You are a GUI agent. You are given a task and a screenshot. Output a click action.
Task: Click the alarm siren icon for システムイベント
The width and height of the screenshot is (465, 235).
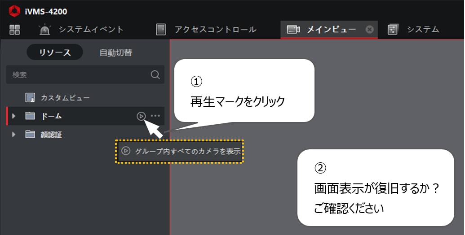tap(45, 29)
